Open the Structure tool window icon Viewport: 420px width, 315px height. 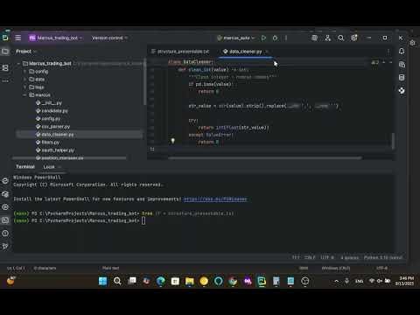tap(5, 67)
